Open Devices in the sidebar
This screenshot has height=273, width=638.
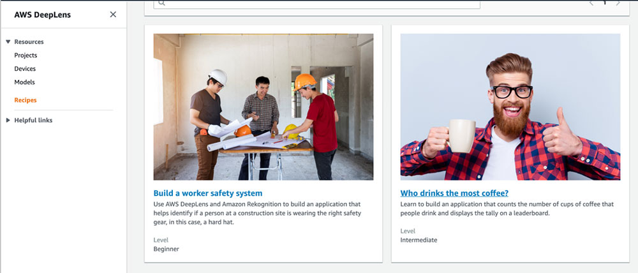point(25,69)
